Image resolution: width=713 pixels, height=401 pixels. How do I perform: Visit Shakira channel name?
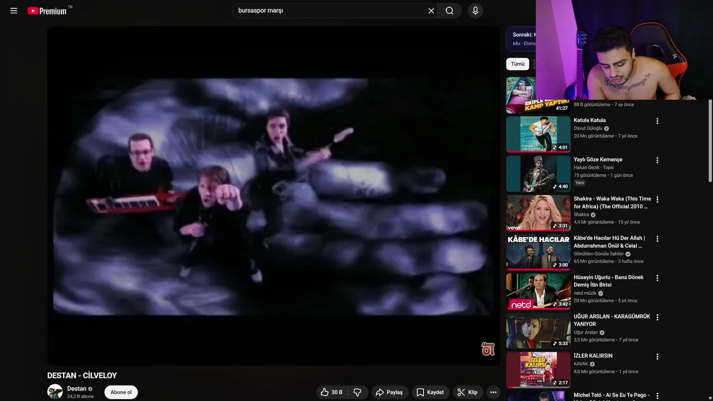[581, 215]
